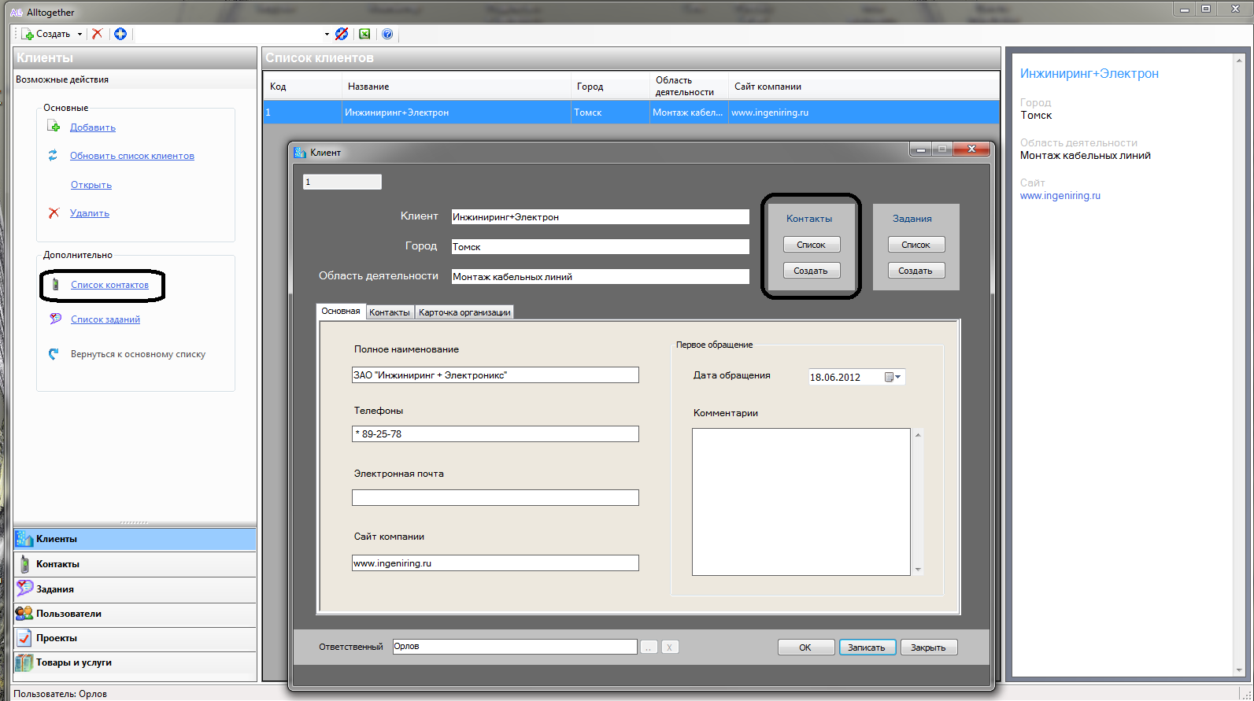Click the Создать toolbar button
The height and width of the screenshot is (701, 1254).
[46, 34]
